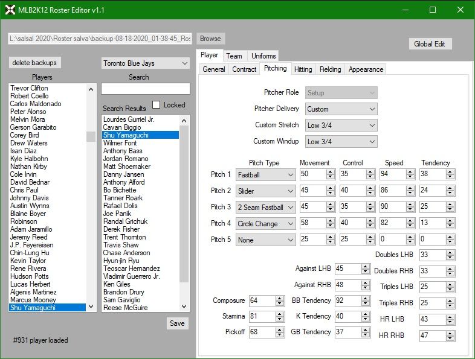Open the Pitch 2 Slider dropdown

(x=266, y=191)
